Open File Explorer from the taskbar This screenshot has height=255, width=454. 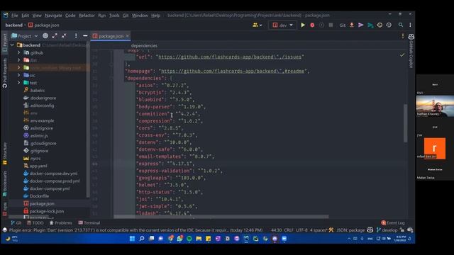[x=199, y=239]
